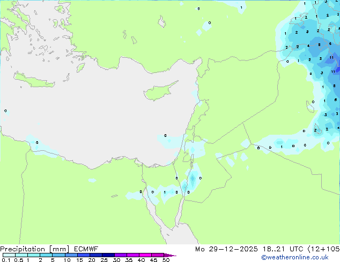This screenshot has width=340, height=262.
Task: Click the purple legend swatch between 30 and 35
Action: click(121, 255)
